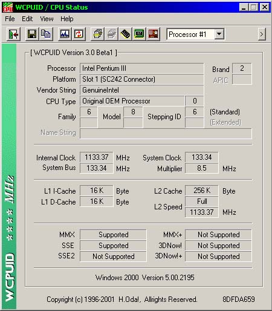Click the WCPUID title bar app icon

8,7
